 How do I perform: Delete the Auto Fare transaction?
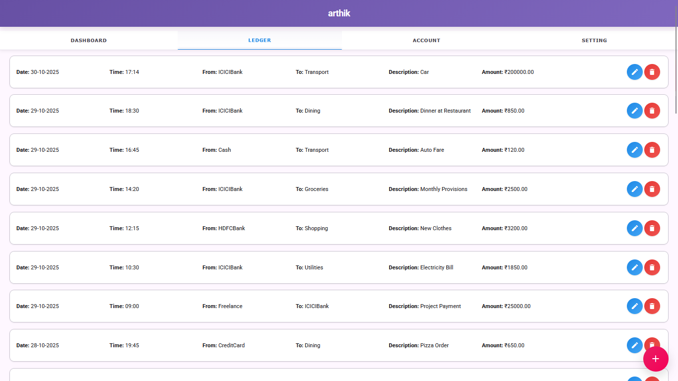(x=652, y=150)
